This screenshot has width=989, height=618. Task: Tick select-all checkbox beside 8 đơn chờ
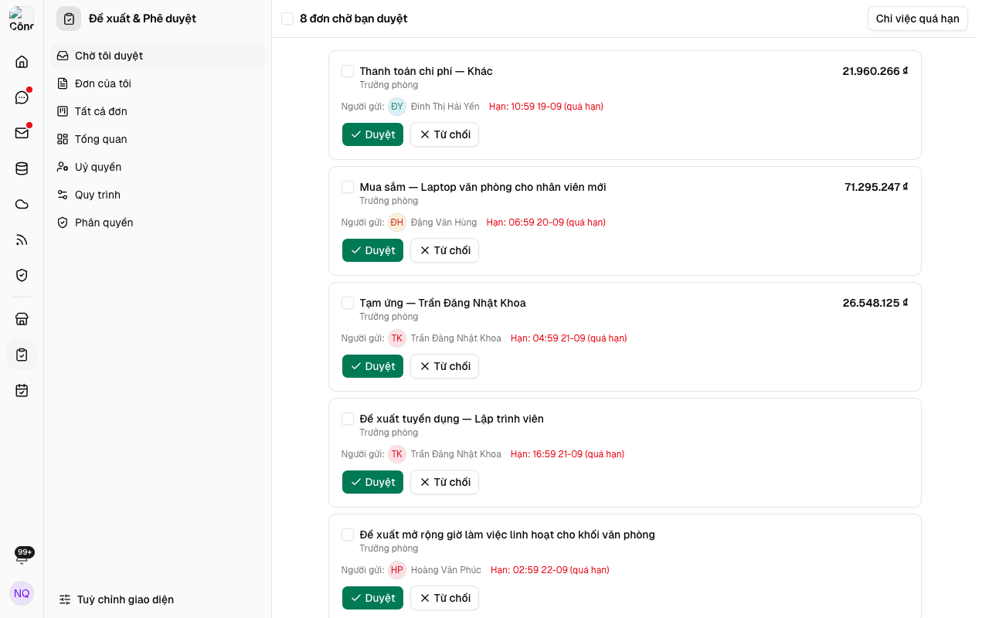point(287,19)
